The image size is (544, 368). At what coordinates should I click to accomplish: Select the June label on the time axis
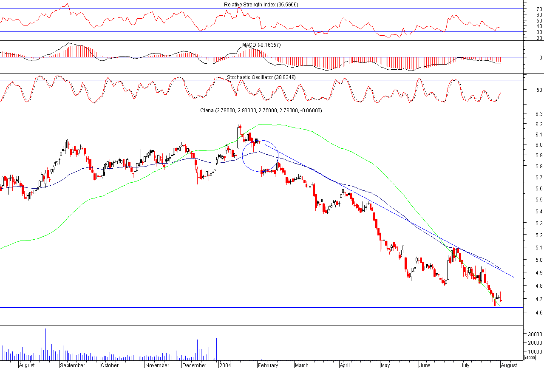[x=425, y=365]
